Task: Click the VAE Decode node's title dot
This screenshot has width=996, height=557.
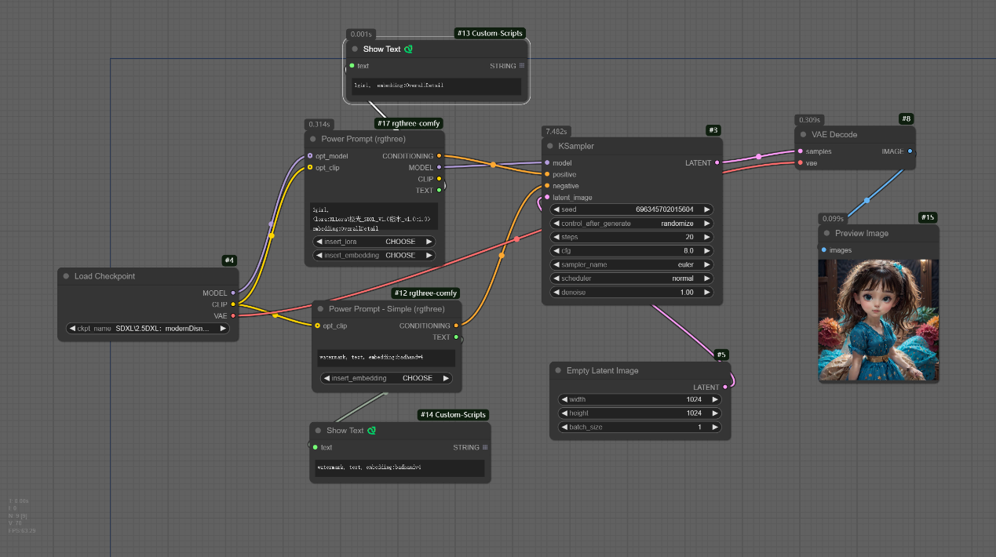Action: point(804,134)
